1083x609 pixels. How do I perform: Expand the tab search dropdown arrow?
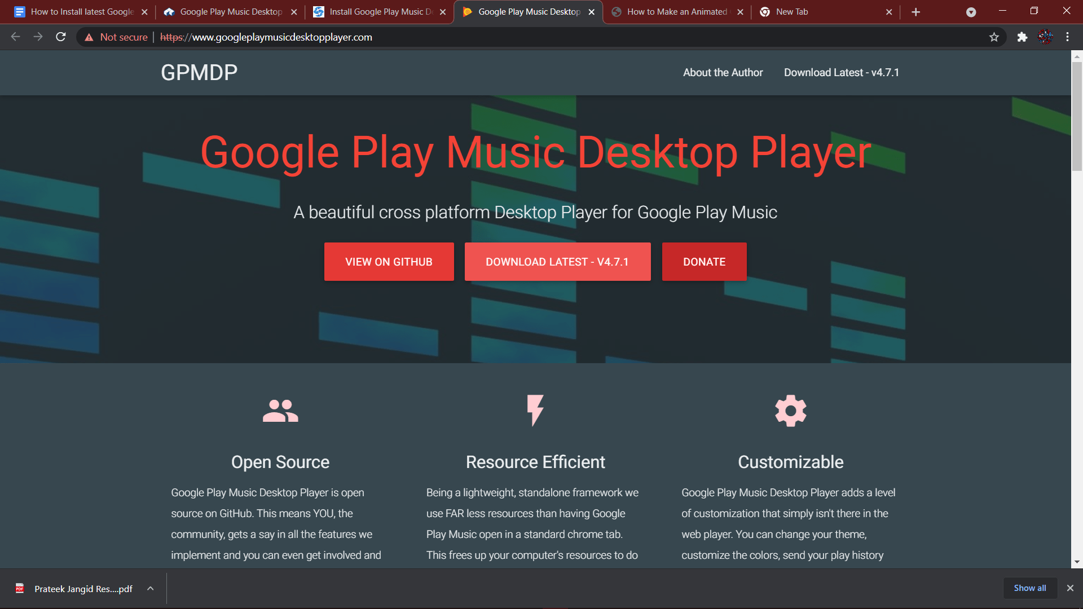tap(971, 12)
